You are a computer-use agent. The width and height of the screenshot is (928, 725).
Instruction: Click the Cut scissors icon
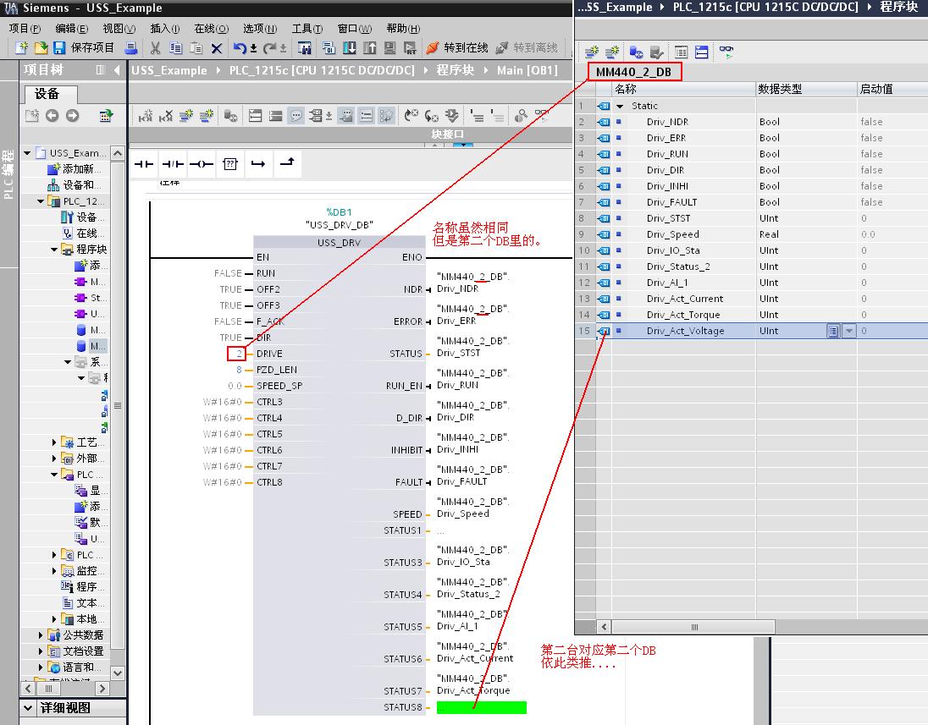pos(156,48)
